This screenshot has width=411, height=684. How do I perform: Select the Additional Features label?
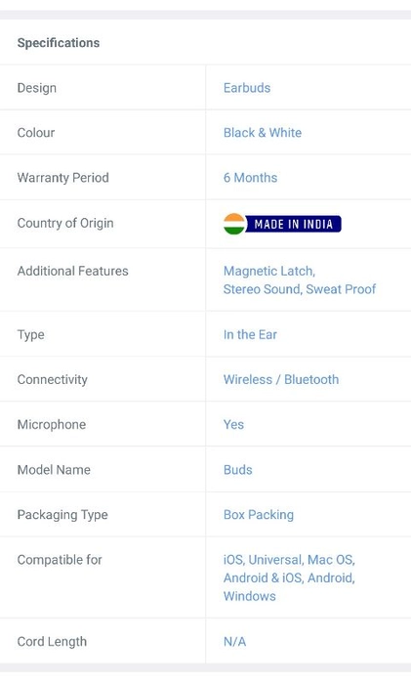73,271
